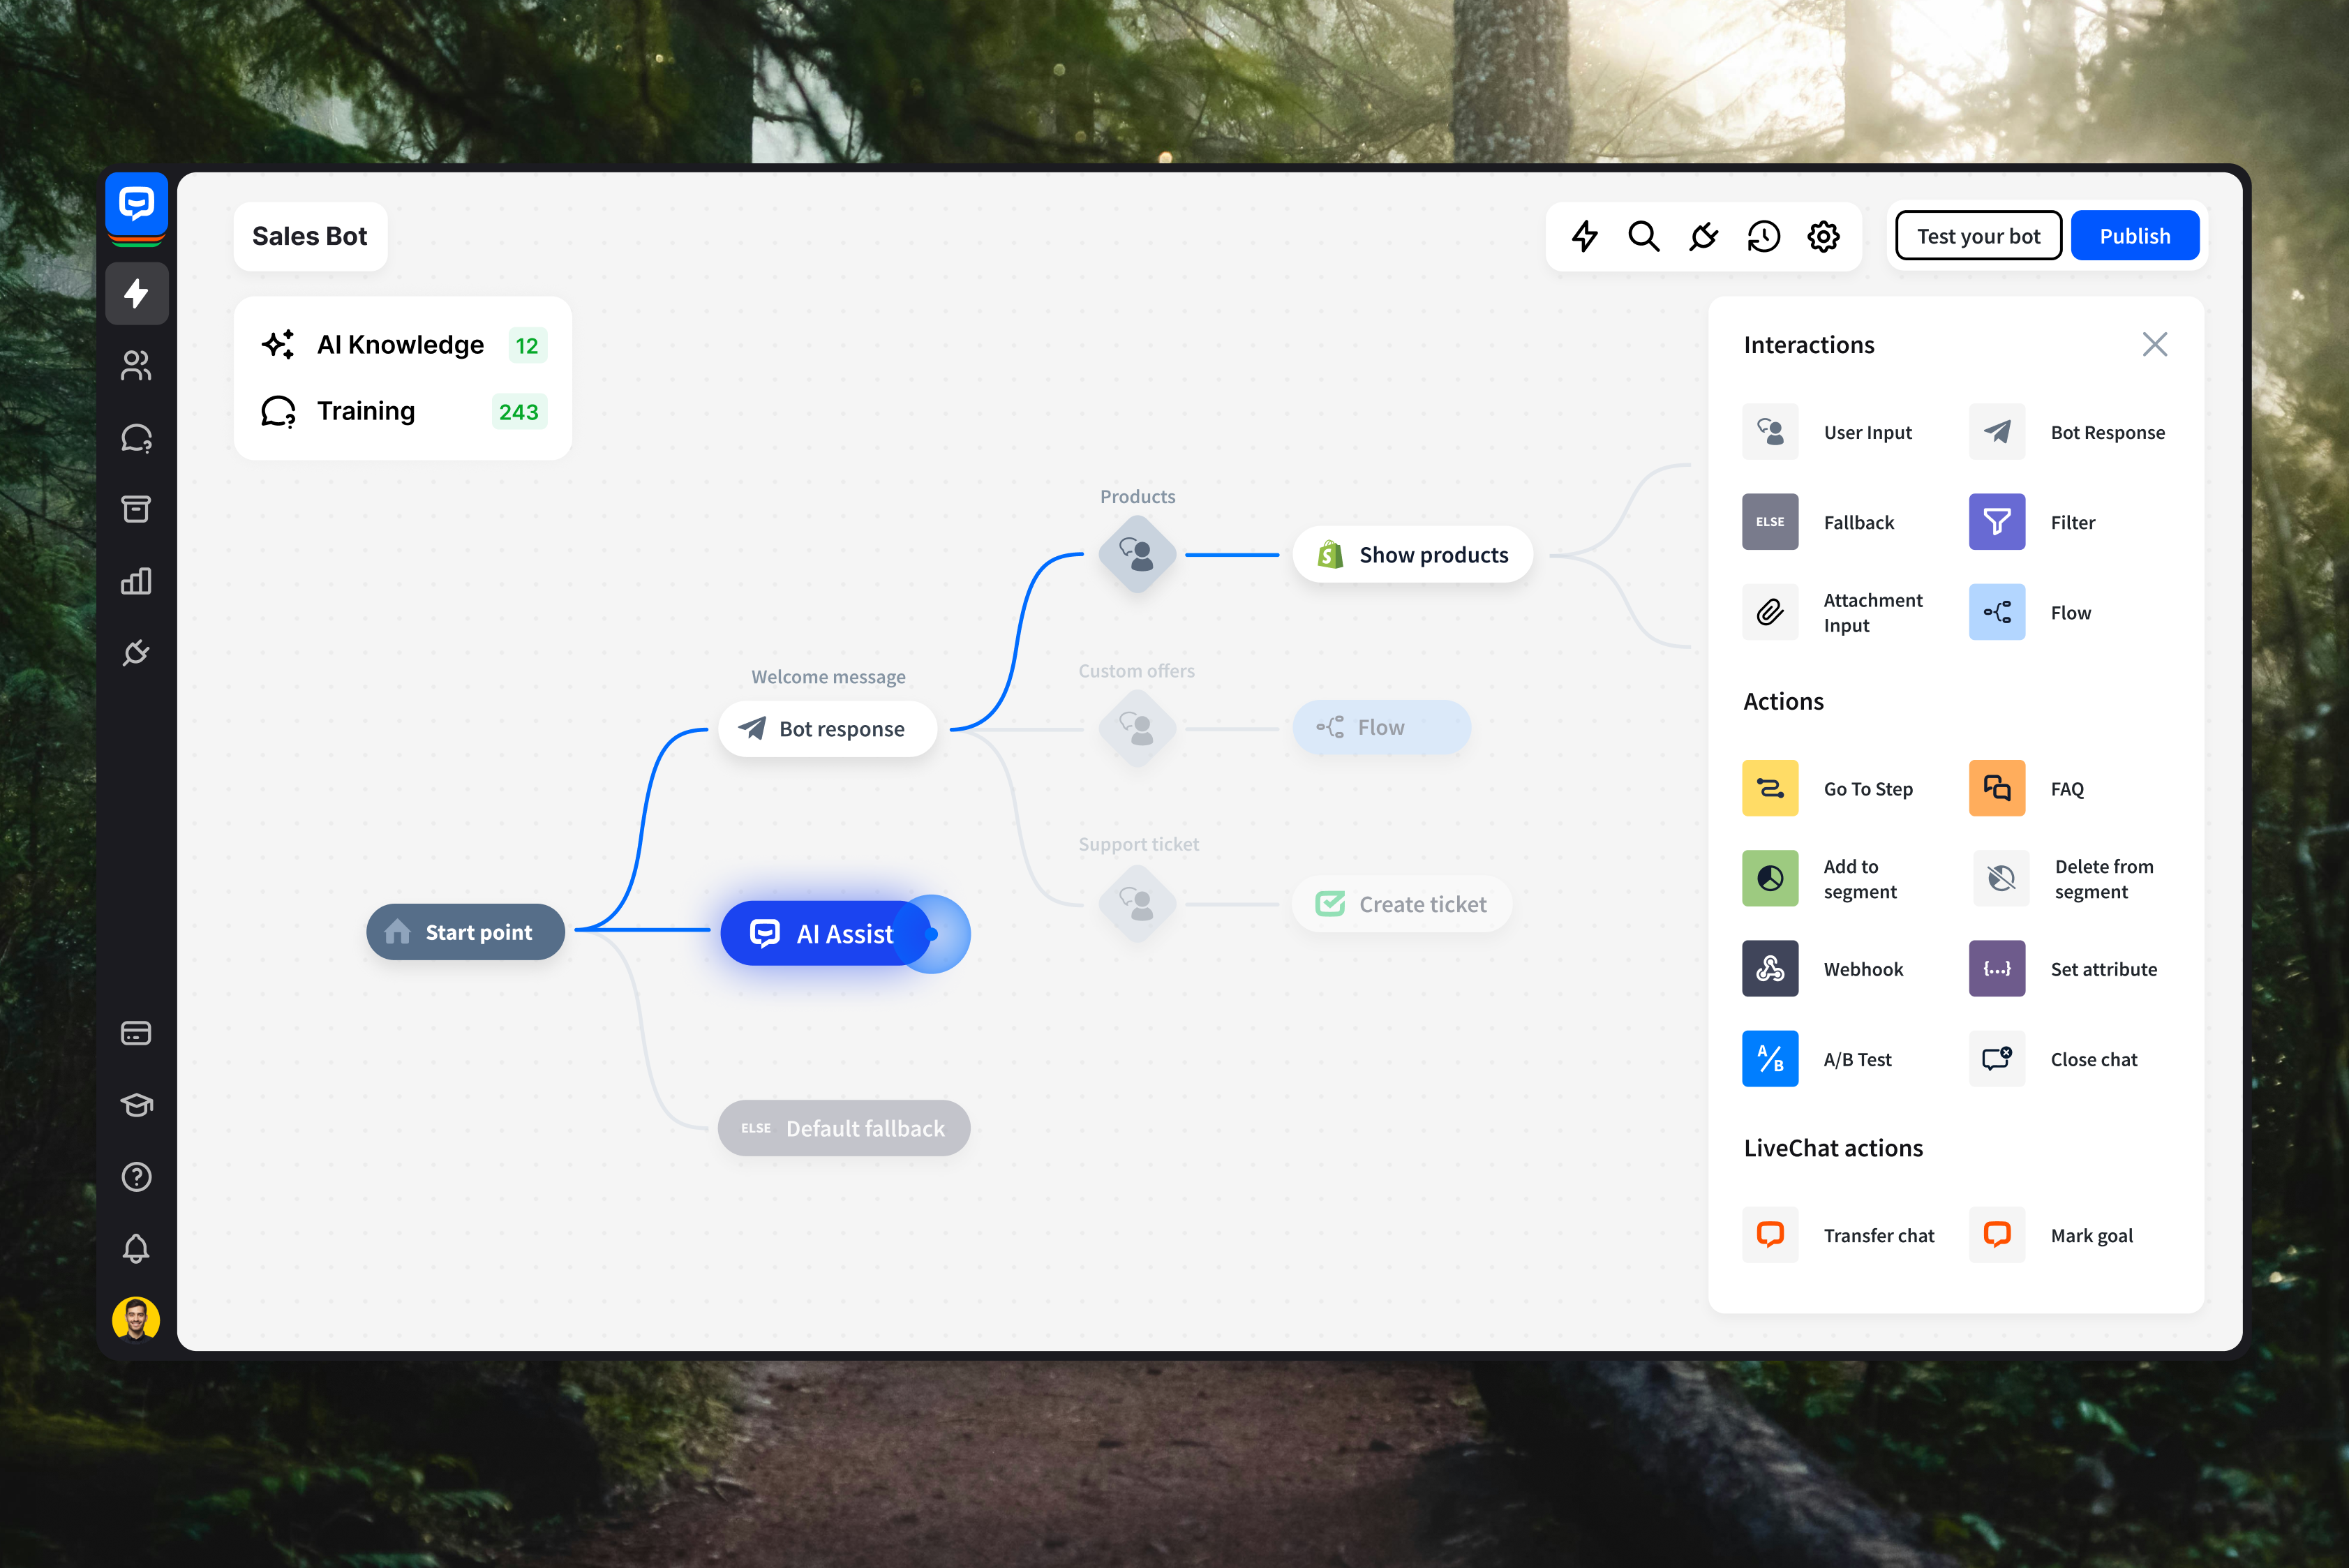Open the Team icon in the left sidebar

point(136,366)
